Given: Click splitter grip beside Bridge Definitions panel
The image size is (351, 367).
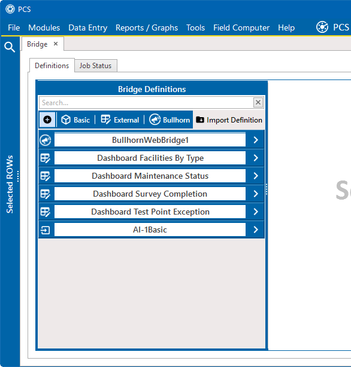Looking at the screenshot, I should click(267, 189).
